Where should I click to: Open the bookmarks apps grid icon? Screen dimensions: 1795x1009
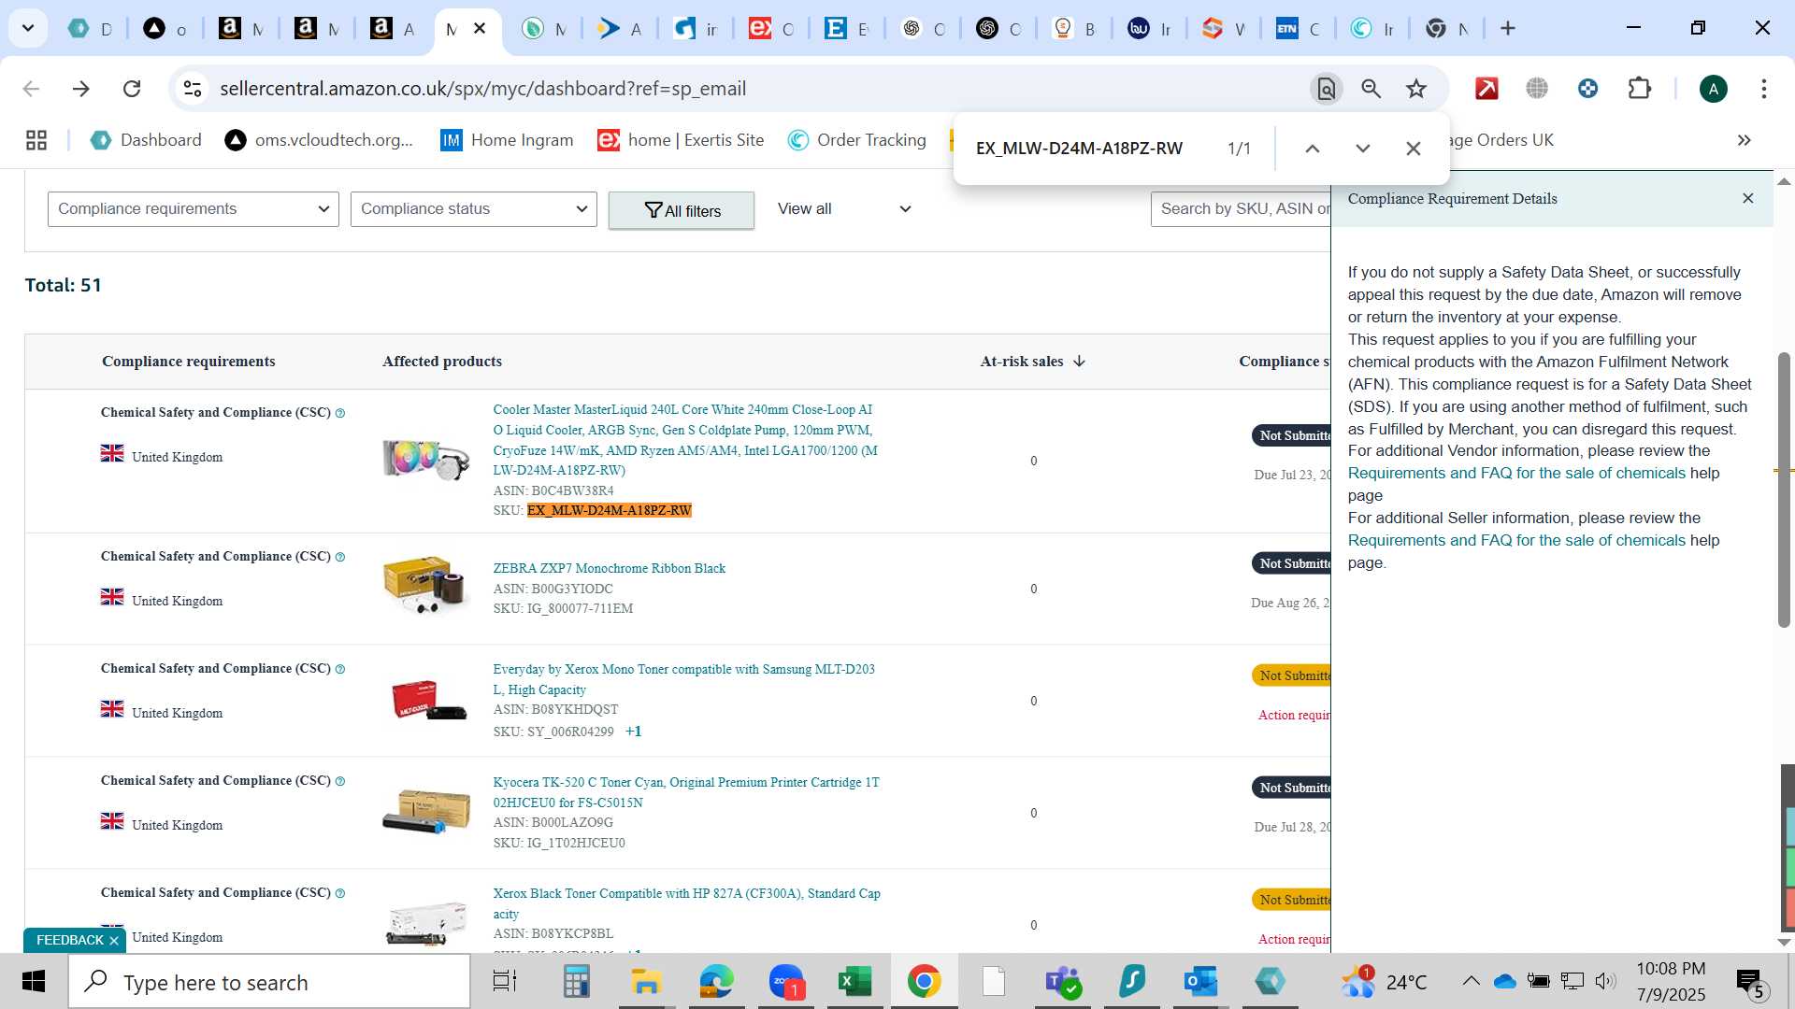click(x=36, y=140)
